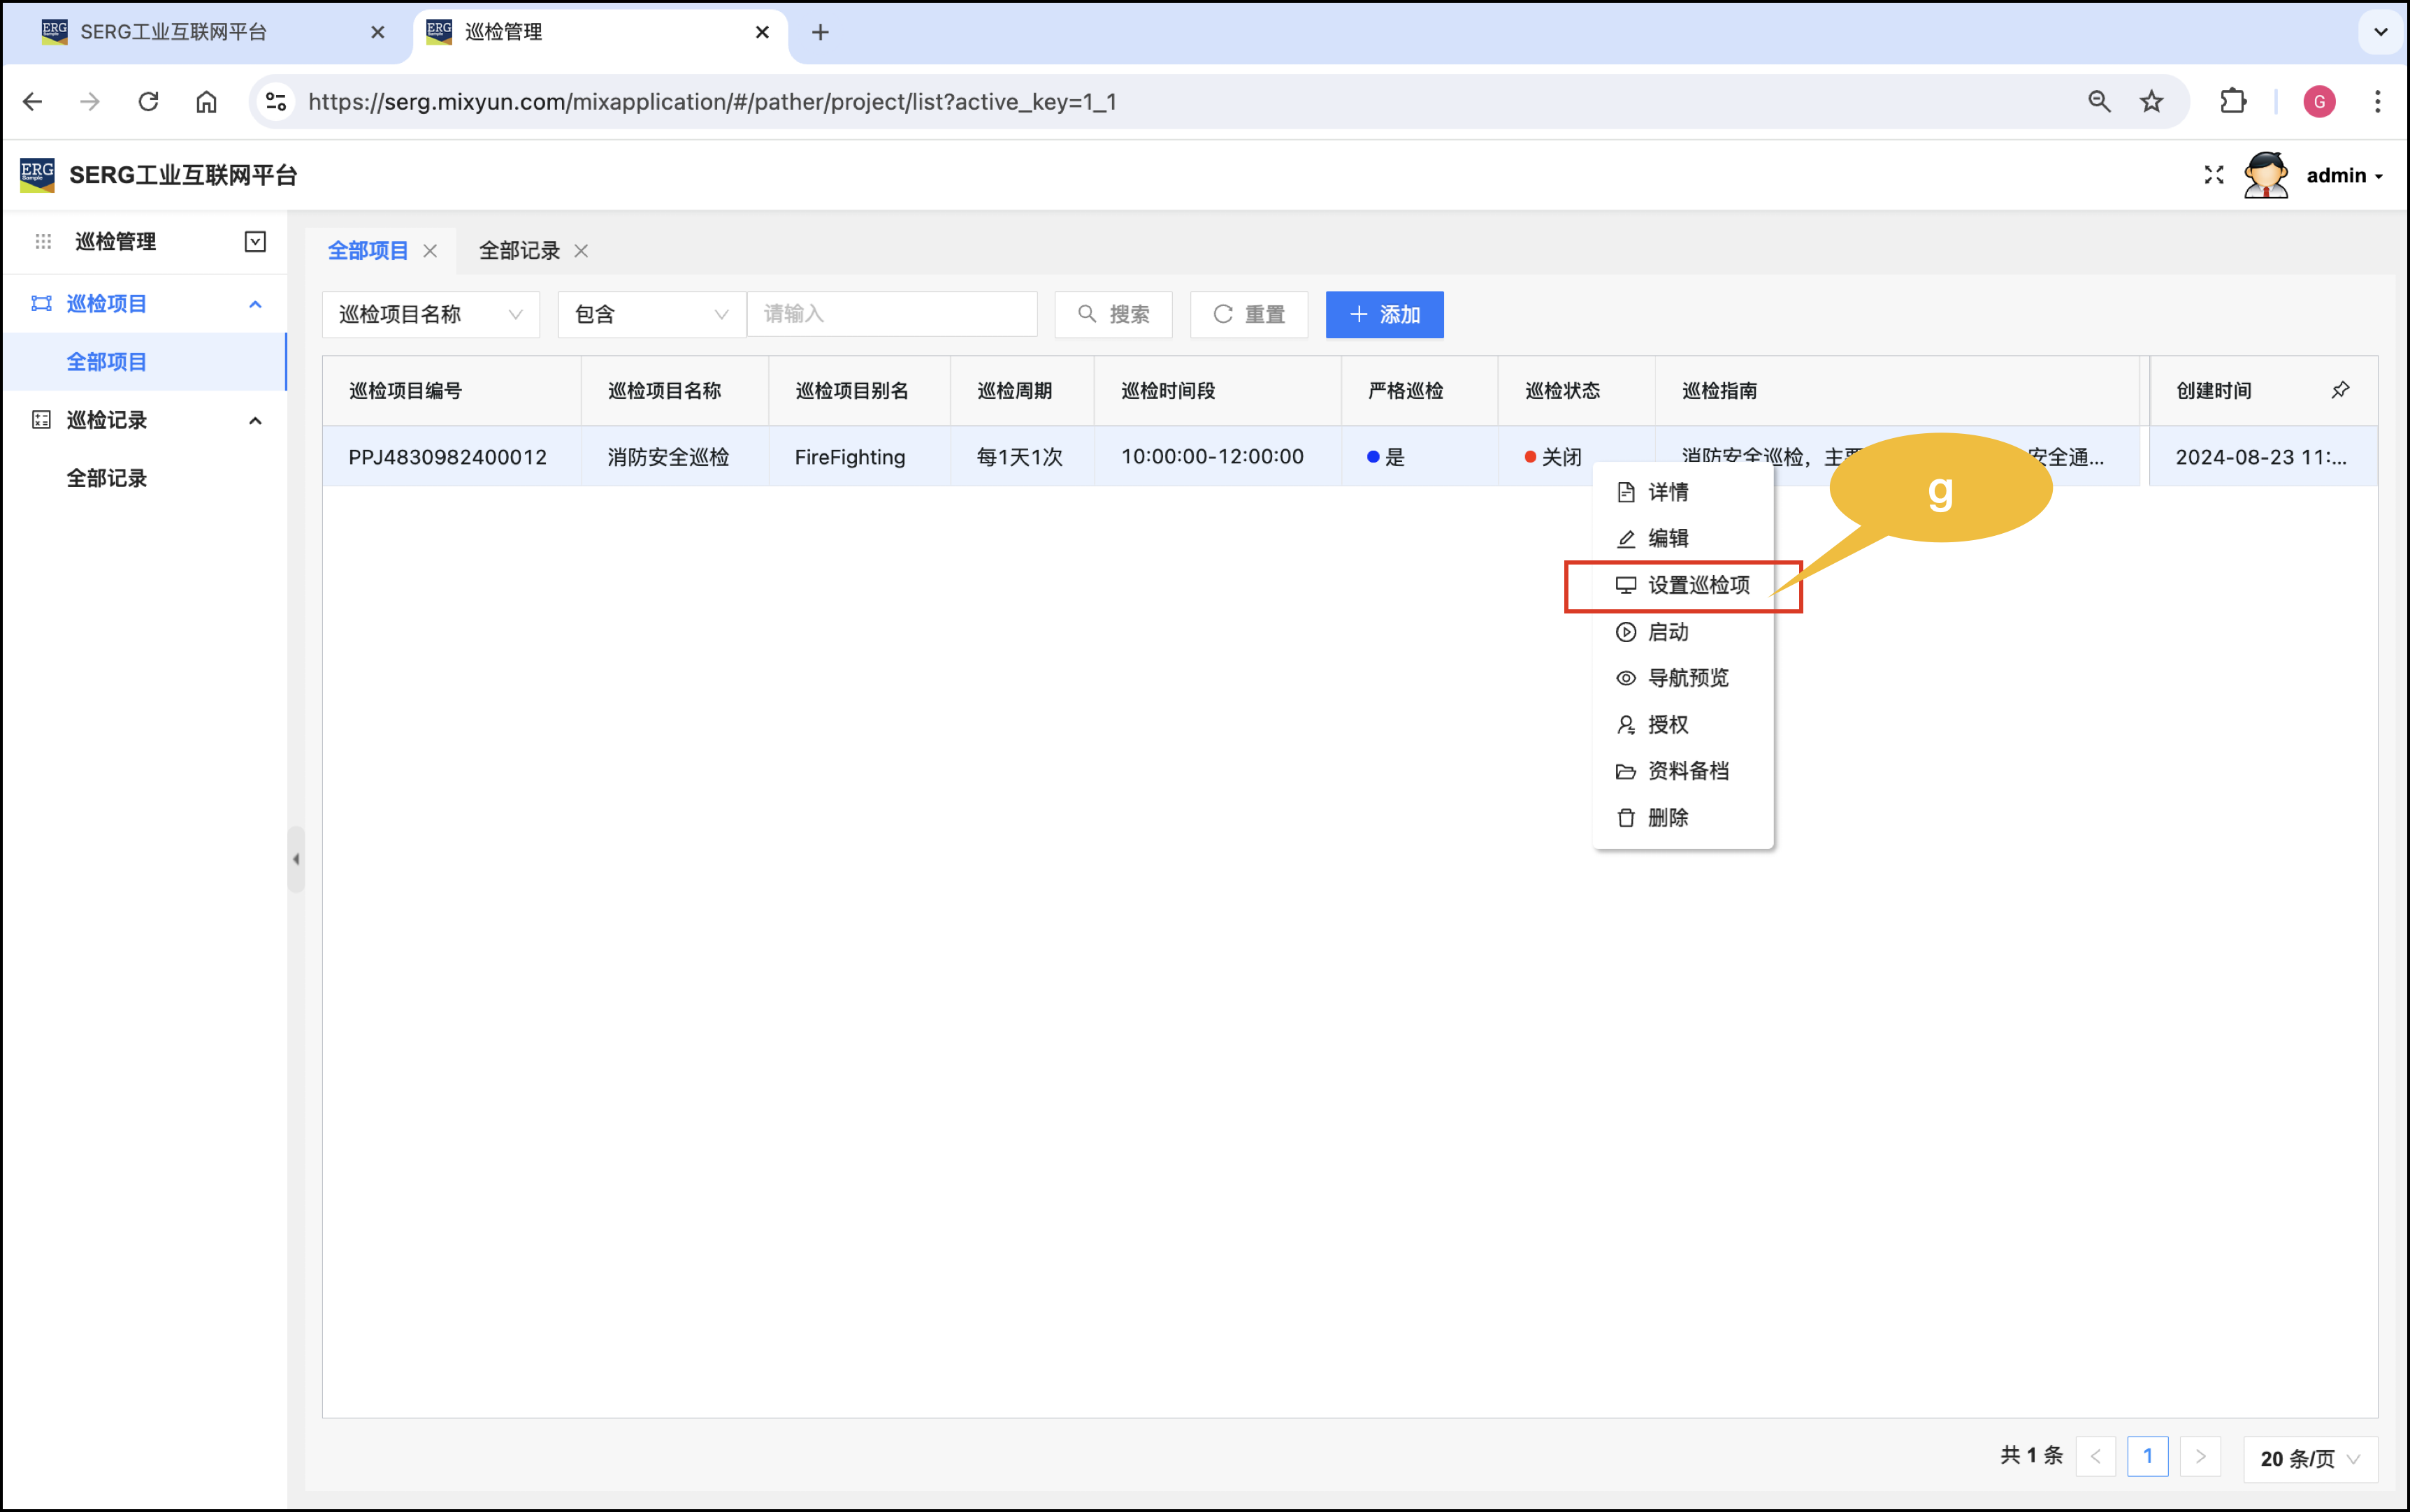Click admin user avatar icon
Viewport: 2410px width, 1512px height.
click(x=2266, y=175)
